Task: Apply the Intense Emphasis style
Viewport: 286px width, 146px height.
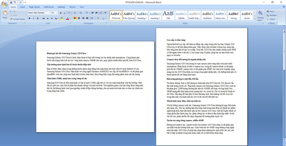Action: coord(221,15)
